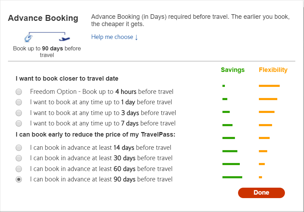Pick the 7 days before travel option
The image size is (304, 212).
[x=19, y=123]
